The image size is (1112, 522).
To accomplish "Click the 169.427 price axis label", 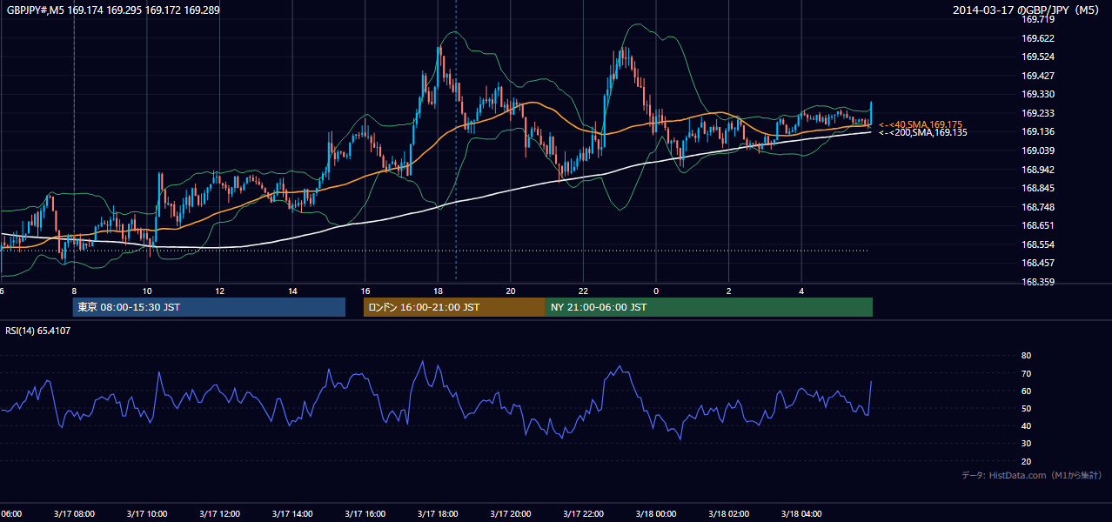I will tap(1037, 76).
